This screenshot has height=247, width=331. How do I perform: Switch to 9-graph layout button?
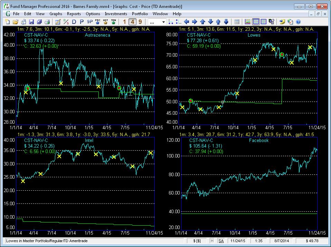140,22
